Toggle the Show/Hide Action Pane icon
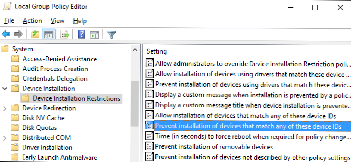Image resolution: width=351 pixels, height=162 pixels. pos(94,34)
